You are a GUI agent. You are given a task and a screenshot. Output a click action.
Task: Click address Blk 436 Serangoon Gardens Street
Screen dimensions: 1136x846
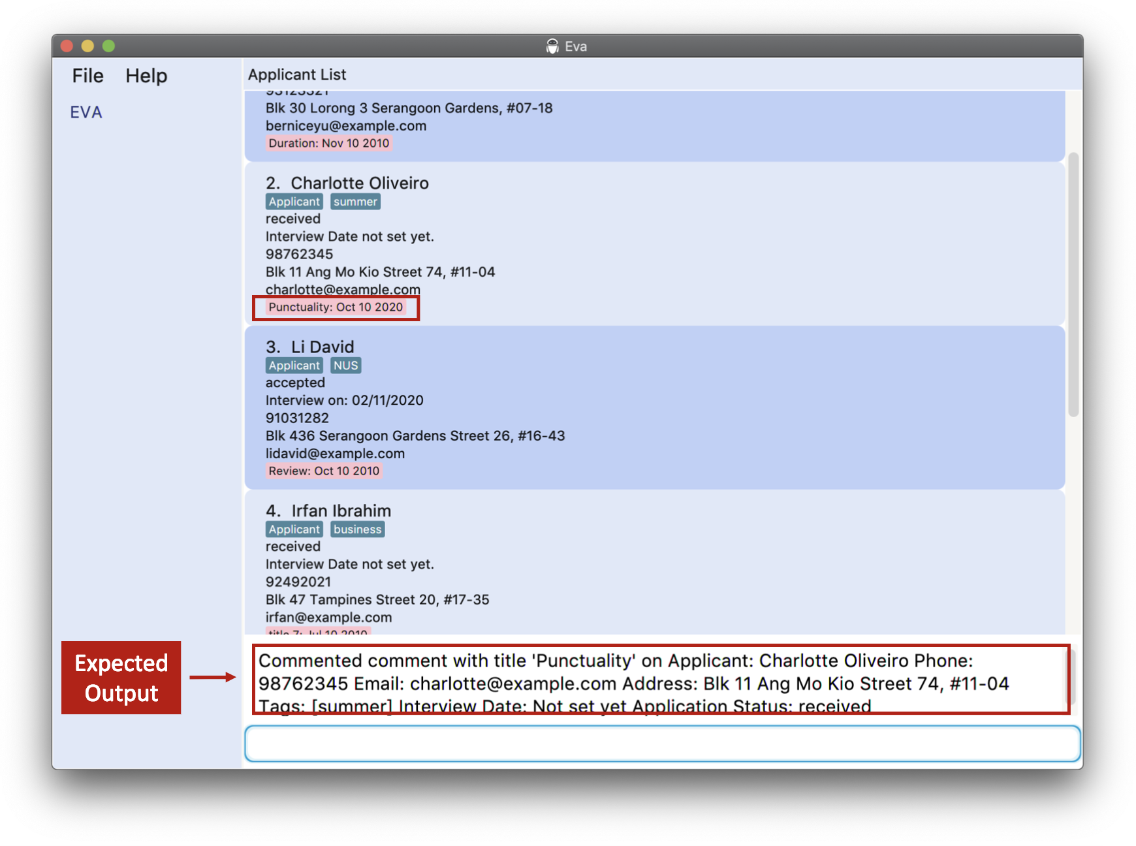click(415, 436)
